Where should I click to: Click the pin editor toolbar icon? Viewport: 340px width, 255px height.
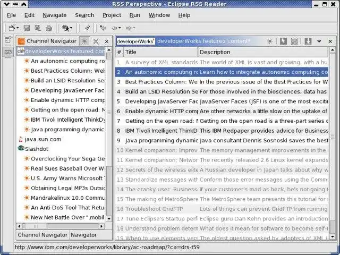(87, 28)
